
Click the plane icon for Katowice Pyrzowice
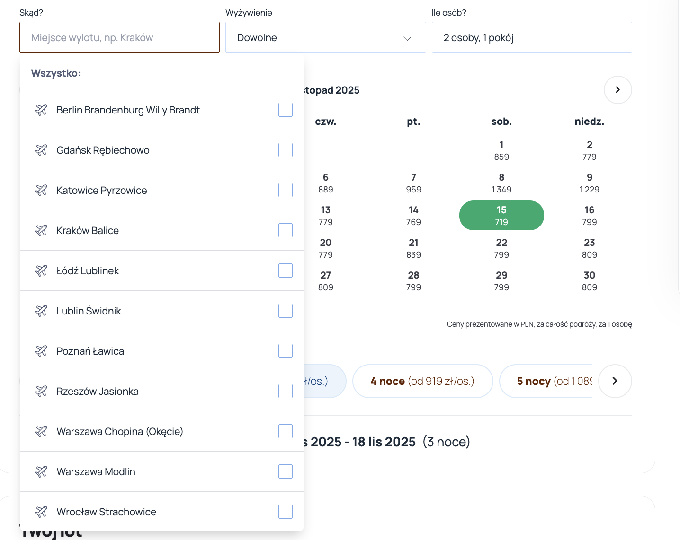click(41, 190)
